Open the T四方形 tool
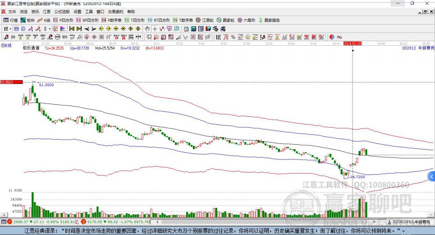The width and height of the screenshot is (435, 235). coord(135,20)
